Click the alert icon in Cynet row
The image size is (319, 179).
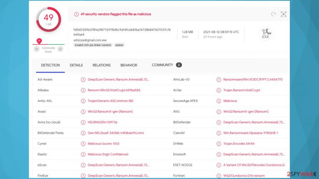tap(83, 144)
